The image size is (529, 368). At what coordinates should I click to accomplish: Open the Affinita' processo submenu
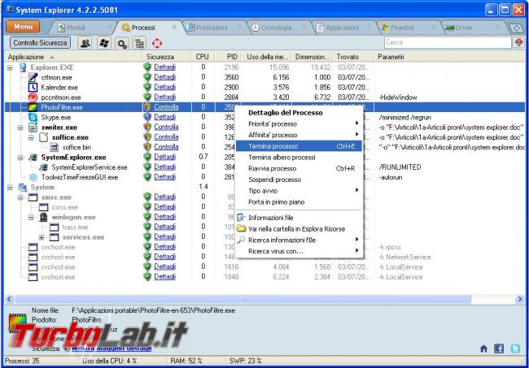coord(299,135)
